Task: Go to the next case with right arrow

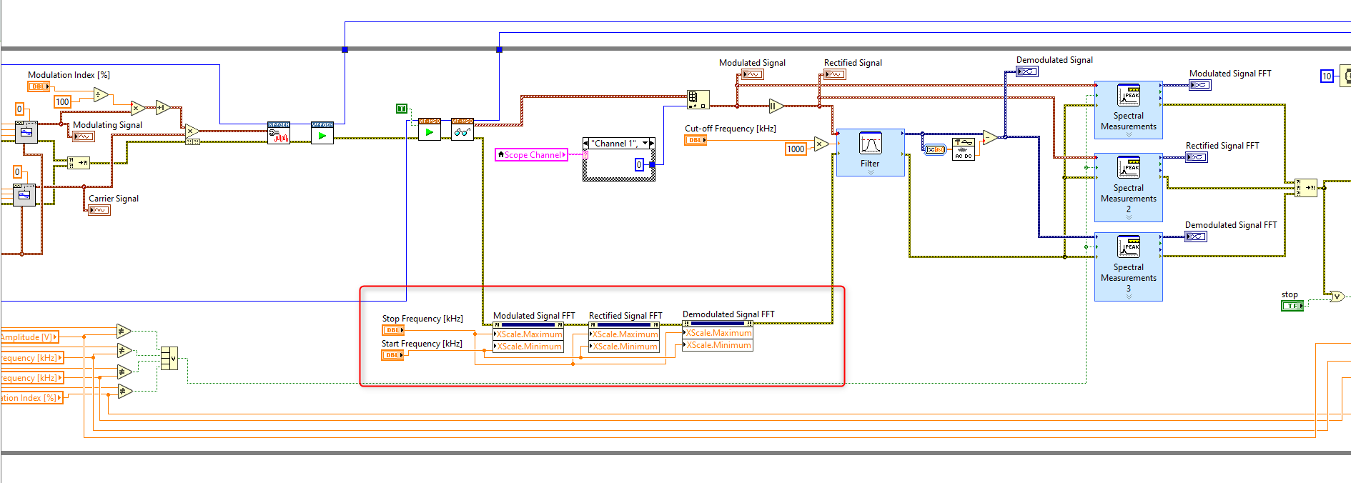Action: pos(652,144)
